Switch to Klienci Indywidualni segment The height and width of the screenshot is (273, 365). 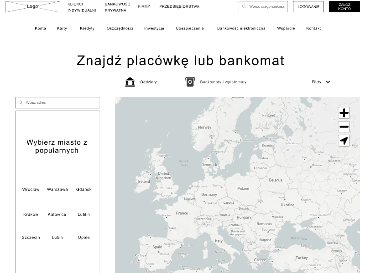click(x=82, y=7)
